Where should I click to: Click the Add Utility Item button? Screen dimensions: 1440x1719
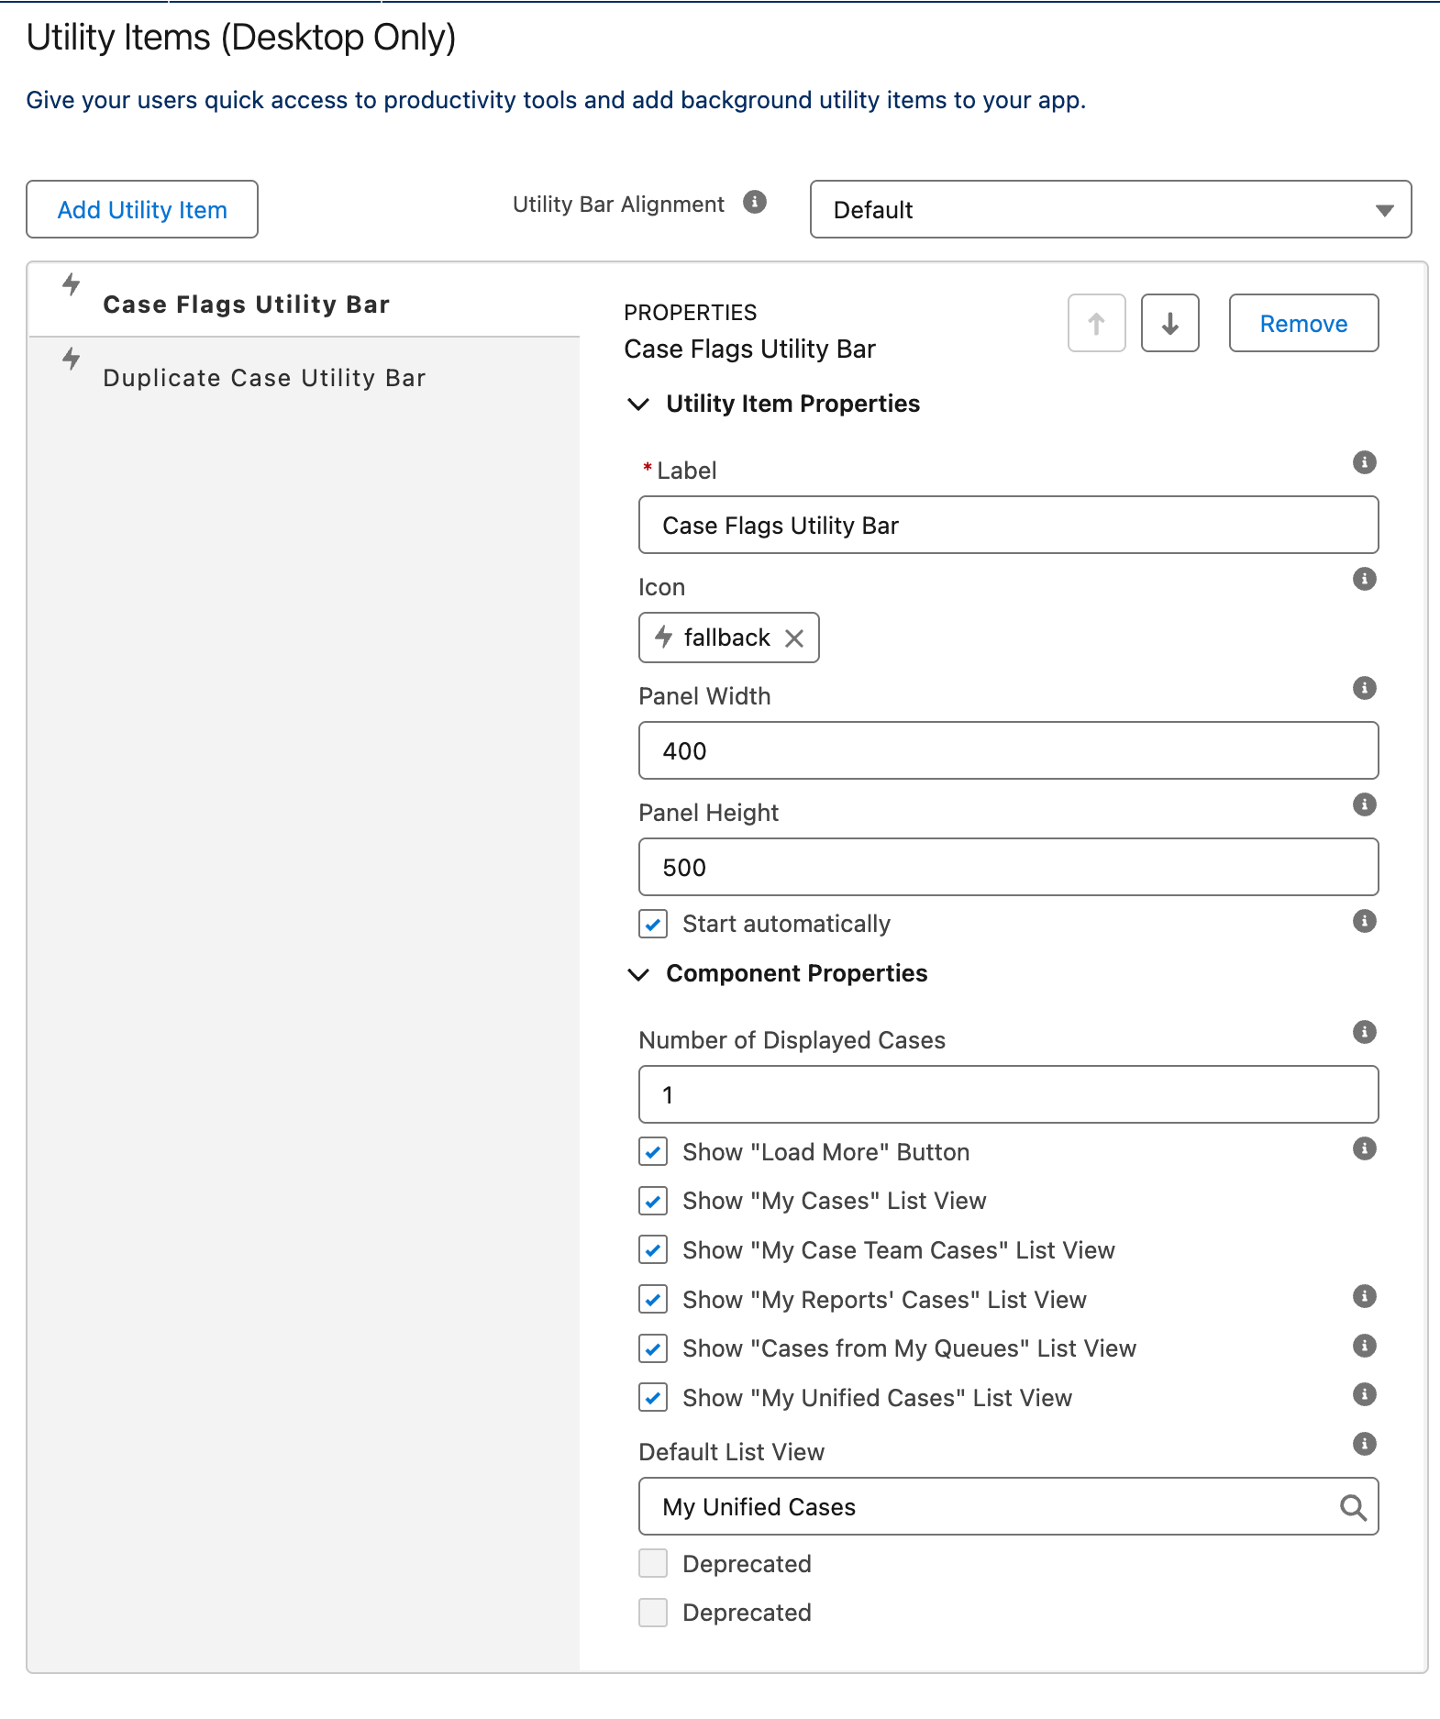pos(142,209)
